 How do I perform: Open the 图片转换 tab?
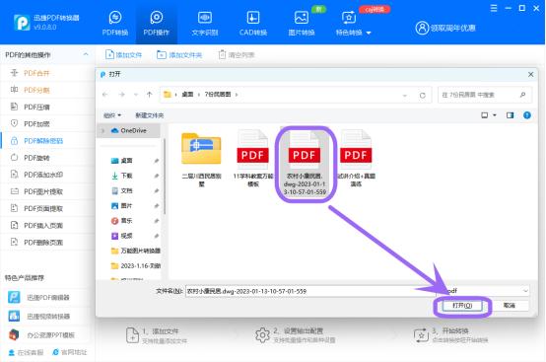coord(302,23)
